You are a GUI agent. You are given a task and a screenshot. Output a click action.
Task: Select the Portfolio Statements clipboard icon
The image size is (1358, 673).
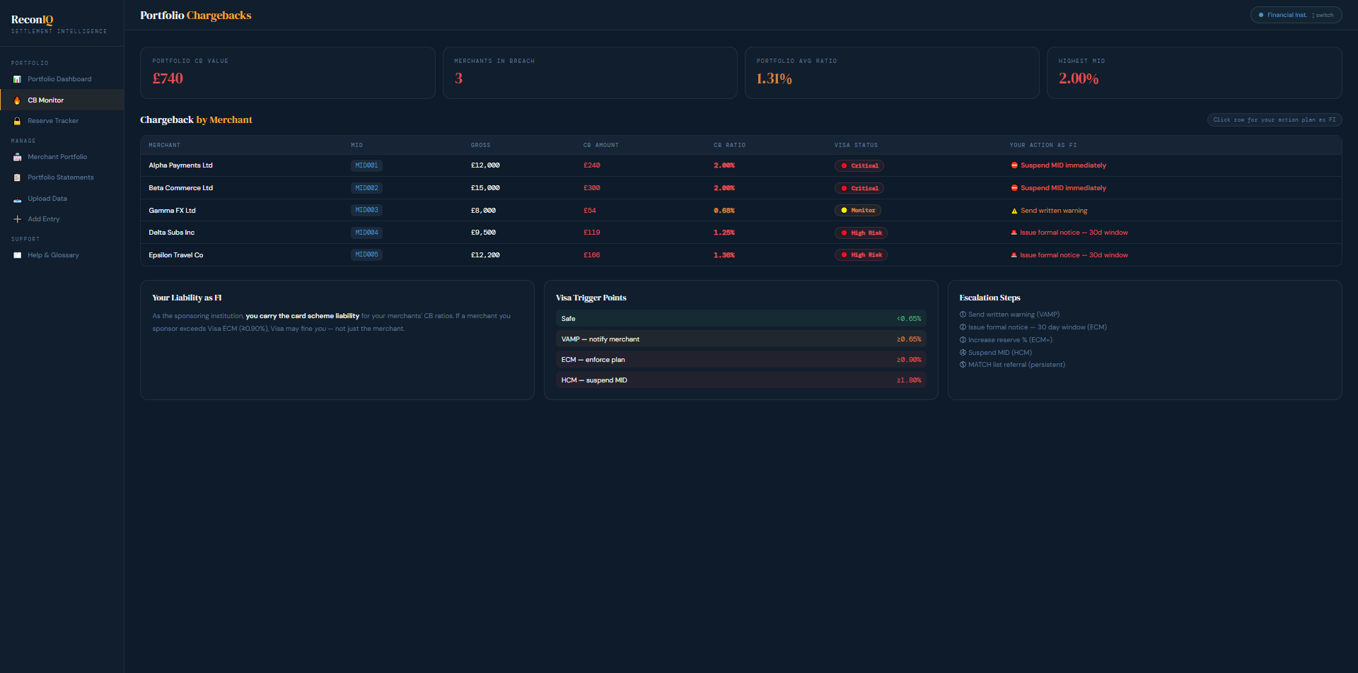click(17, 177)
